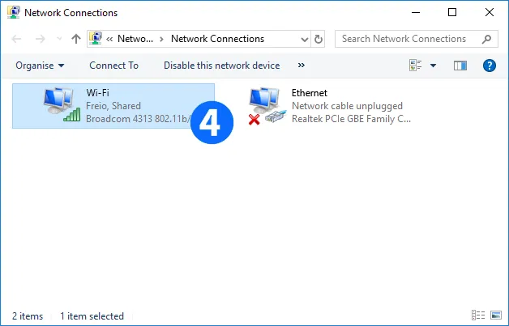Click the search magnifier icon
Viewport: 509px width, 326px height.
(x=486, y=39)
